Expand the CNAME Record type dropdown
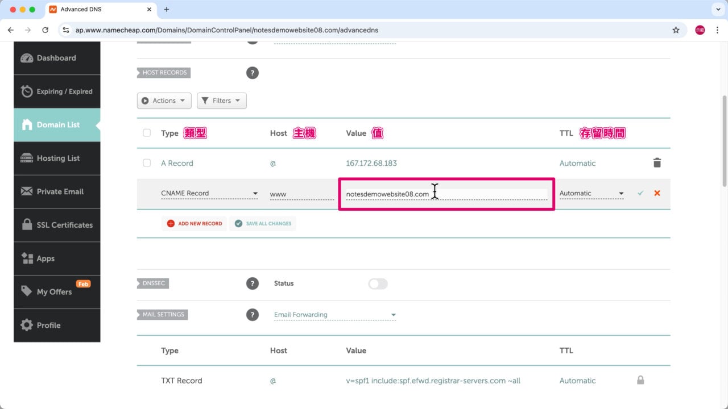The width and height of the screenshot is (728, 409). pyautogui.click(x=209, y=194)
